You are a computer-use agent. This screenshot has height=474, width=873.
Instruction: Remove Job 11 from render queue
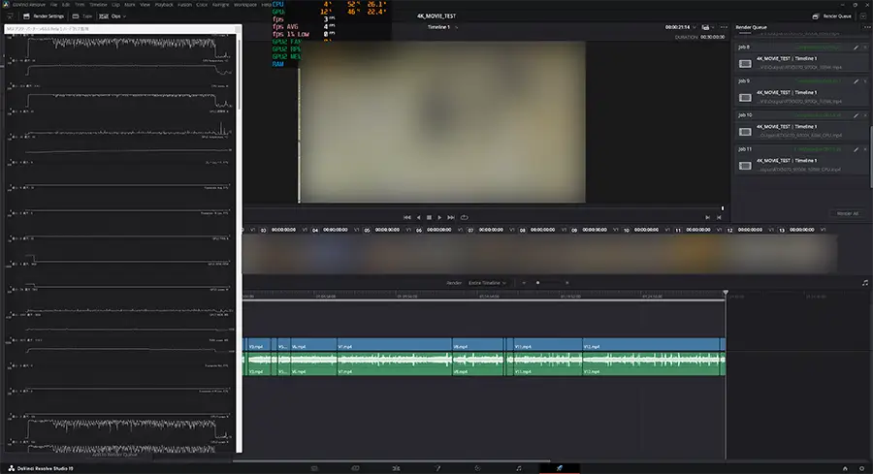pos(865,149)
